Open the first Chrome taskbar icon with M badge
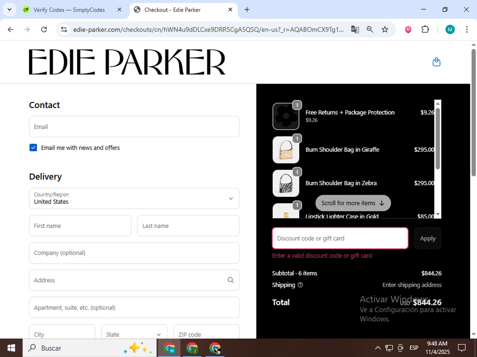477x357 pixels. 169,348
